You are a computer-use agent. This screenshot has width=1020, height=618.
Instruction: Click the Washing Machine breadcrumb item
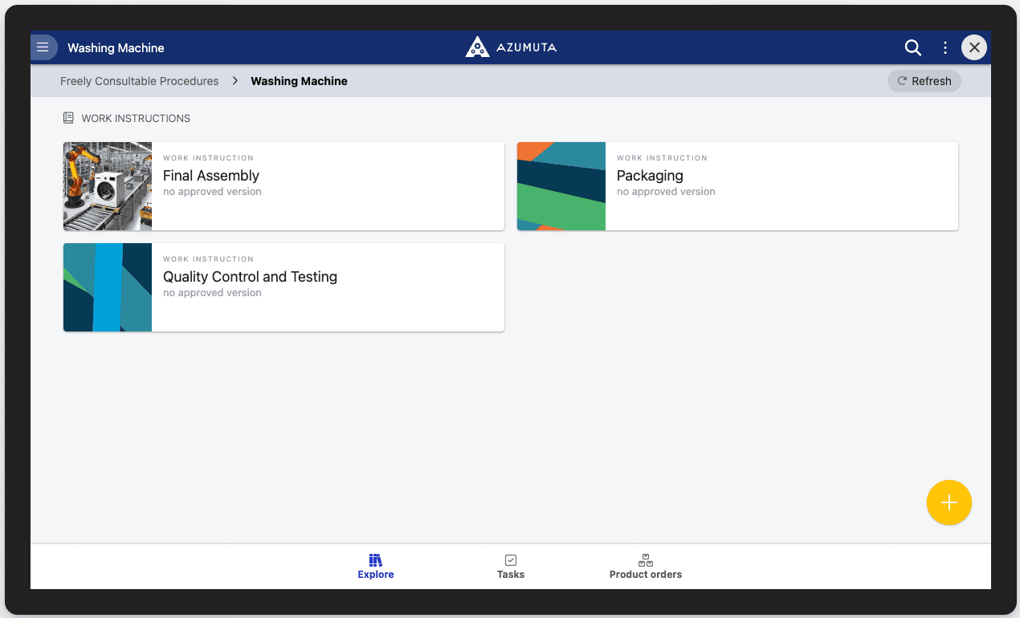(x=299, y=81)
